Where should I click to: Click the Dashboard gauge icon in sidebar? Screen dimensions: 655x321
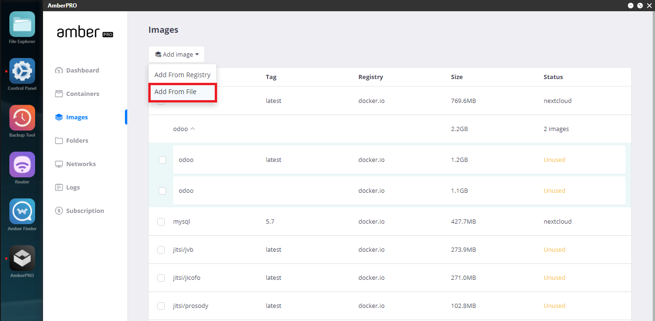(x=59, y=71)
